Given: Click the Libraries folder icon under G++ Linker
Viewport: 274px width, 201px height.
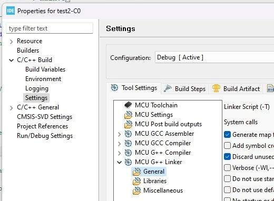Looking at the screenshot, I should click(x=136, y=181).
